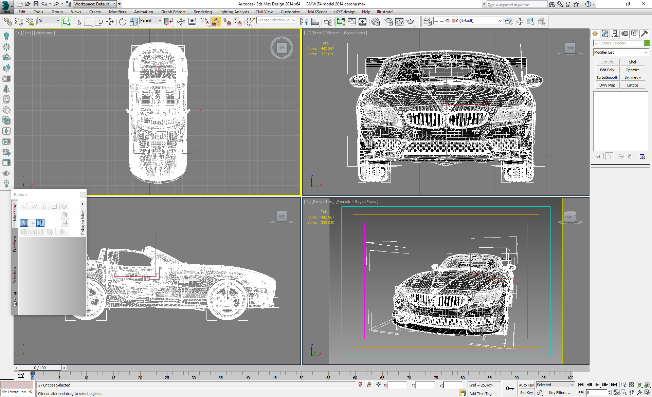Click the green object color swatch
652x397 pixels.
pyautogui.click(x=647, y=43)
